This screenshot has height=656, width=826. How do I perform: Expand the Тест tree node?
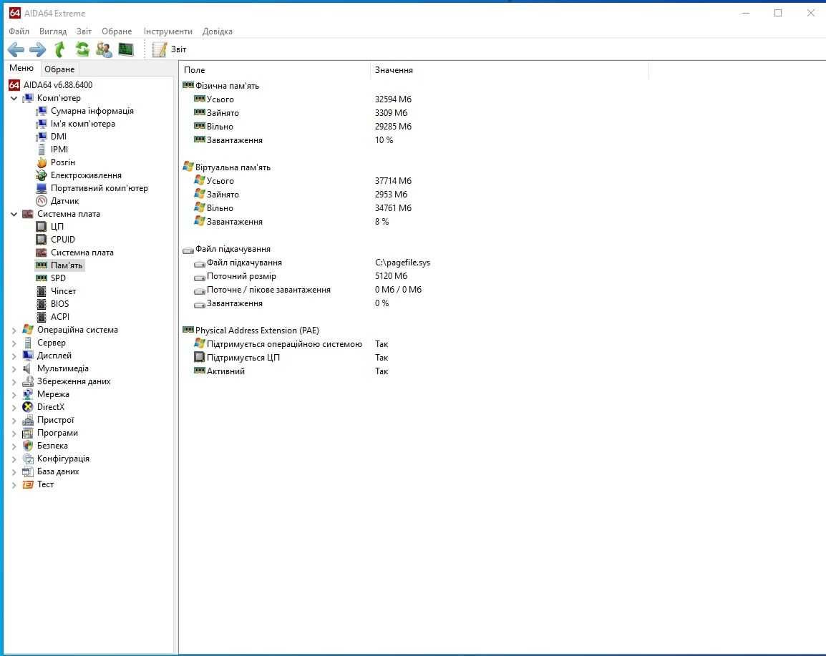(x=14, y=485)
